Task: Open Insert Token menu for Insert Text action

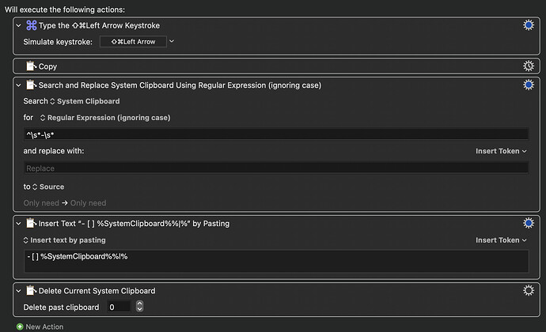Action: (501, 240)
